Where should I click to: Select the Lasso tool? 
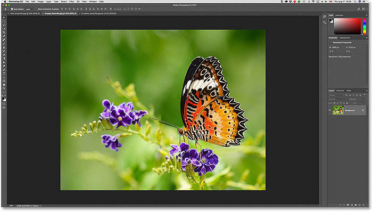click(x=4, y=25)
